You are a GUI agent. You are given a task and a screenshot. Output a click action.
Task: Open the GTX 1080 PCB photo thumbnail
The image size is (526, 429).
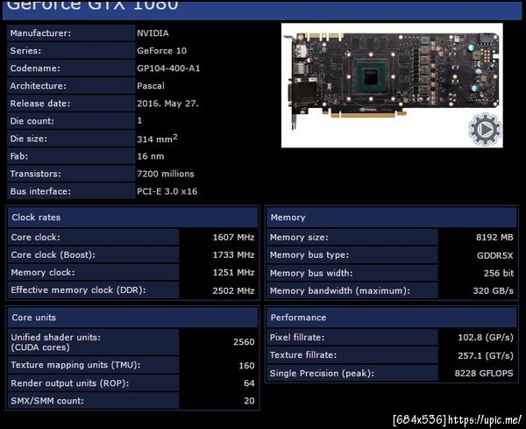(392, 85)
